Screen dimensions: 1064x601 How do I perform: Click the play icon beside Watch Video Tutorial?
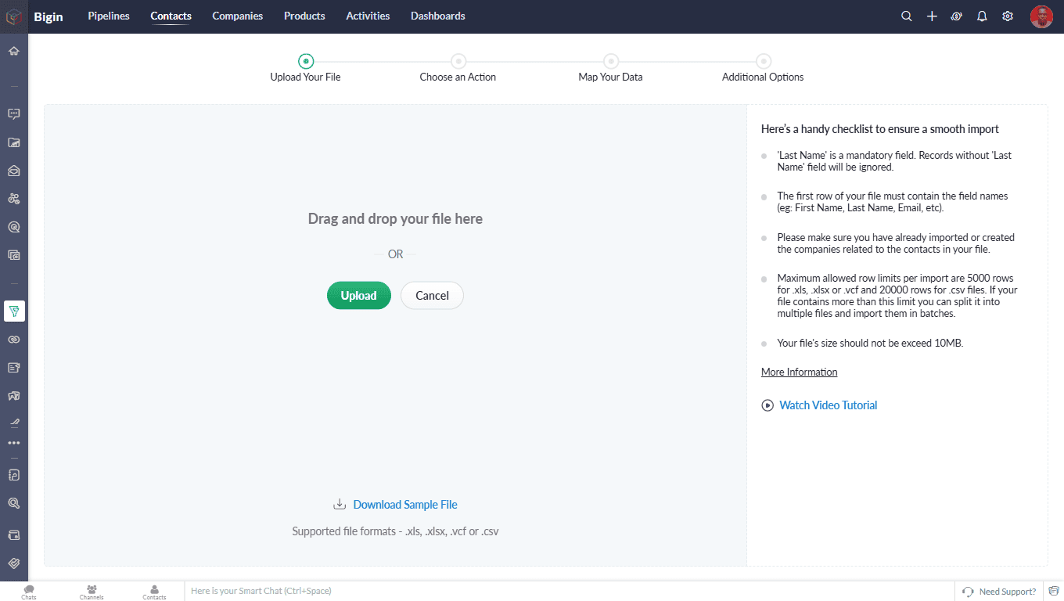tap(767, 405)
